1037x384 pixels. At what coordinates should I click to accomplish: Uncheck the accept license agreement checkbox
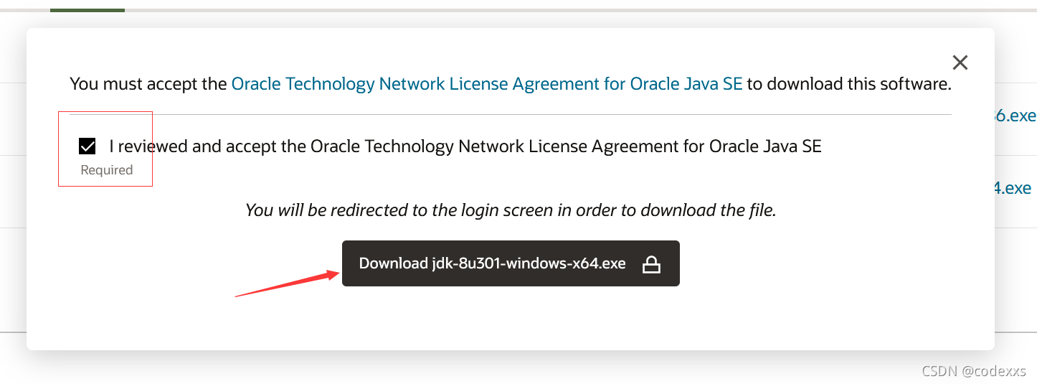point(87,146)
